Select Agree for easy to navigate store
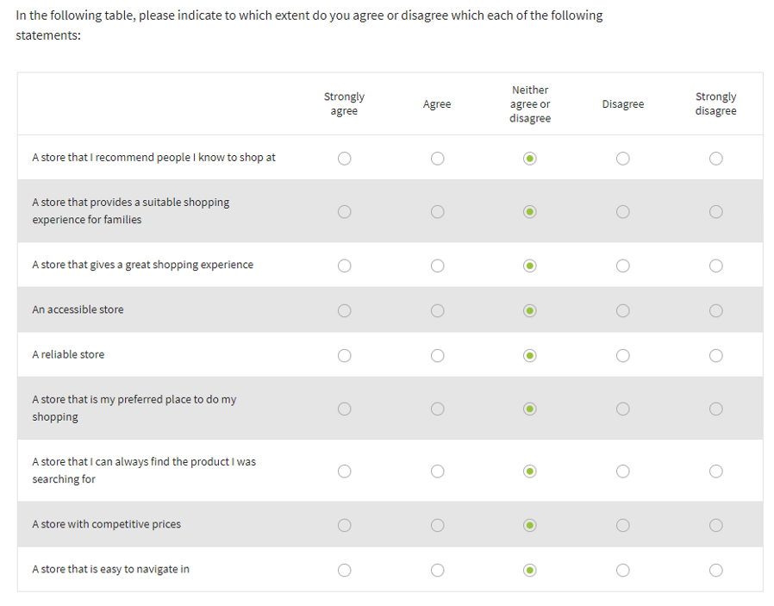 437,570
